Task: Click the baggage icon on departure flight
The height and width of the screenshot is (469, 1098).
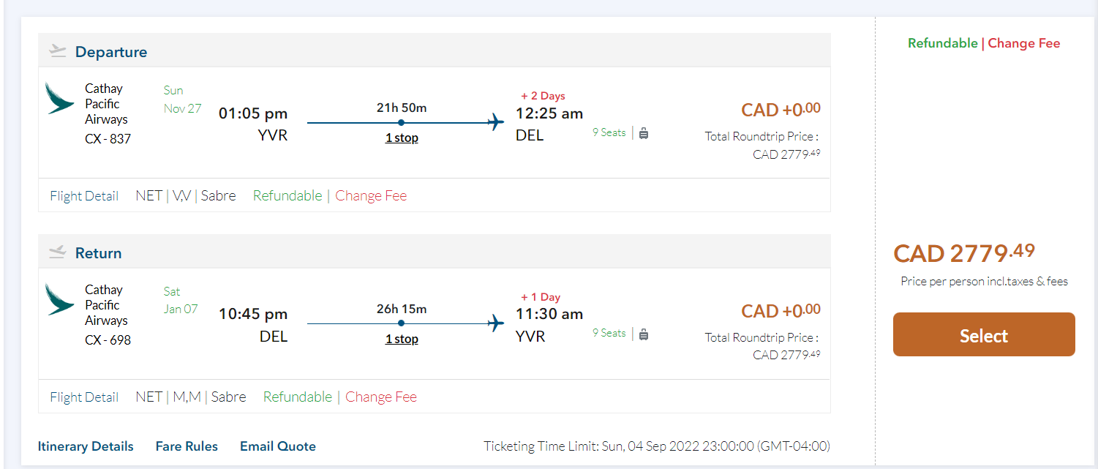Action: 644,133
